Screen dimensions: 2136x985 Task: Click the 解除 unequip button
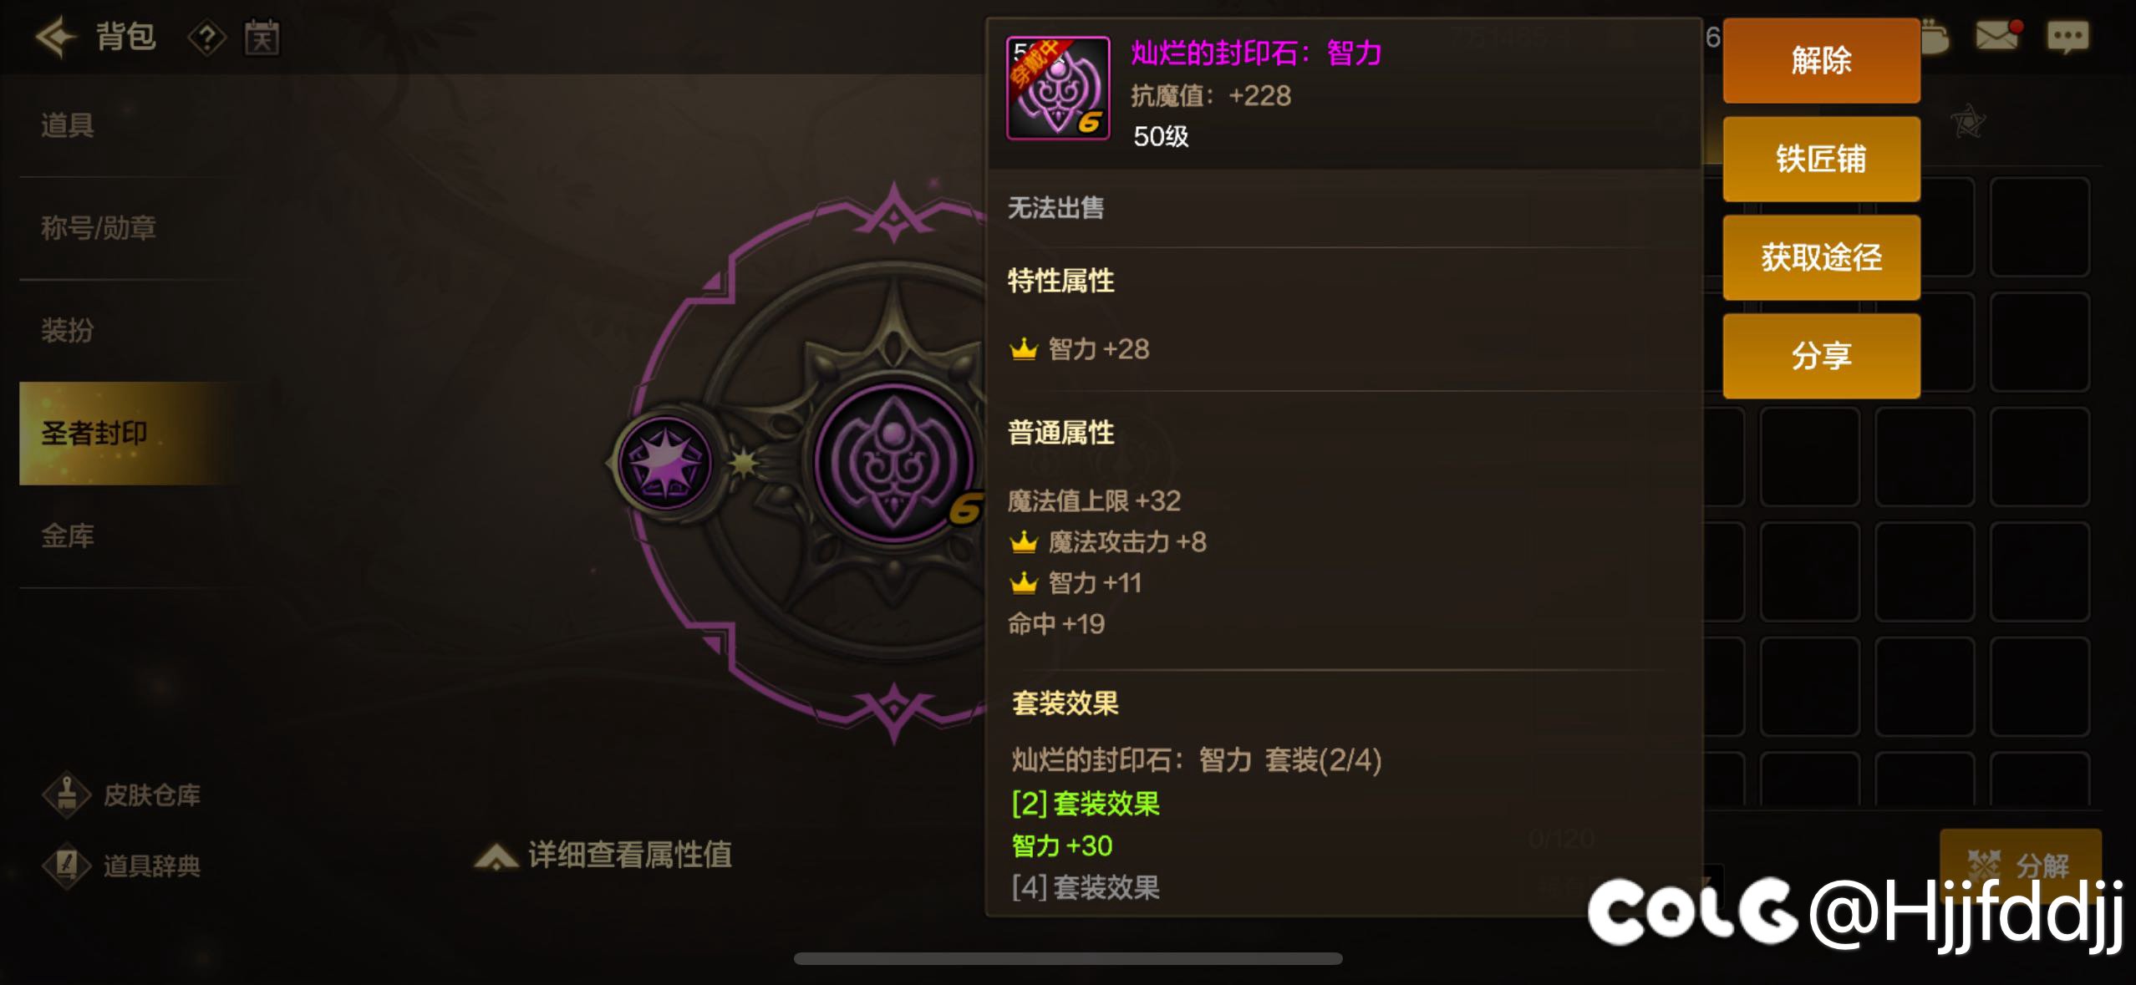[1821, 61]
